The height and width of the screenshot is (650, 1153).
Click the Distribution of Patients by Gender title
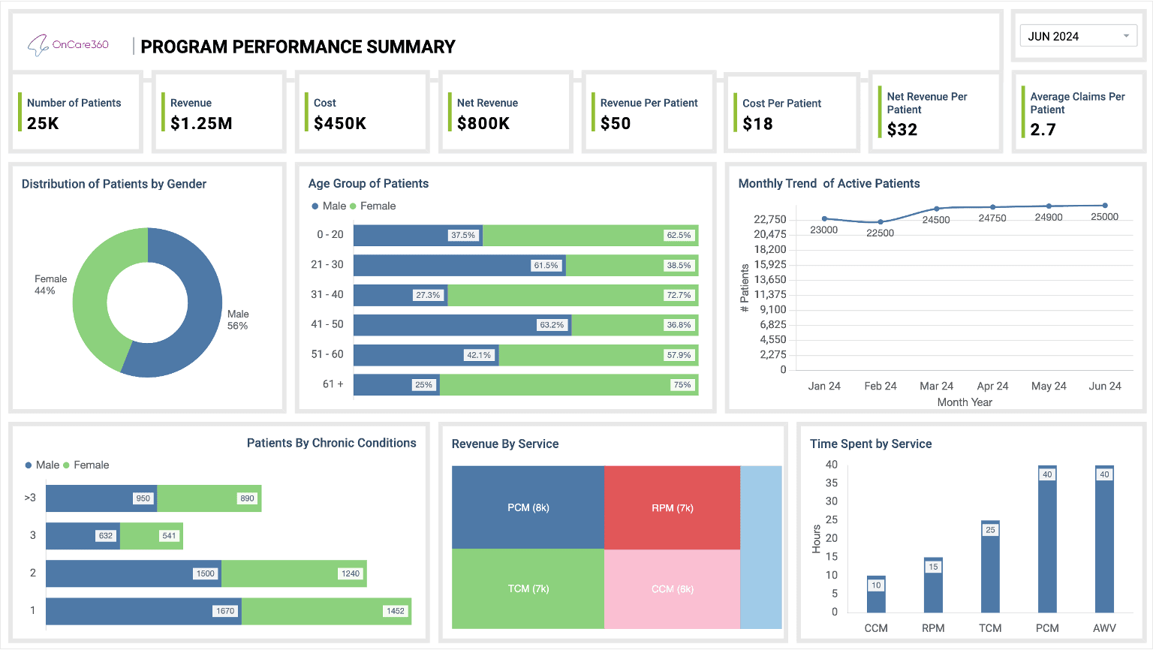tap(114, 184)
